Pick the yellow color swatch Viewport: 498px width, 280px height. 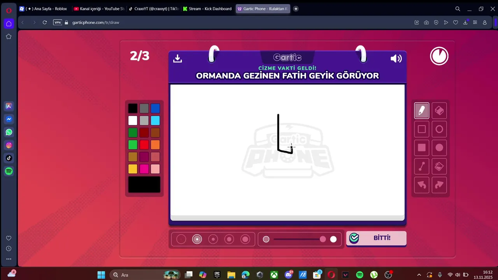133,169
